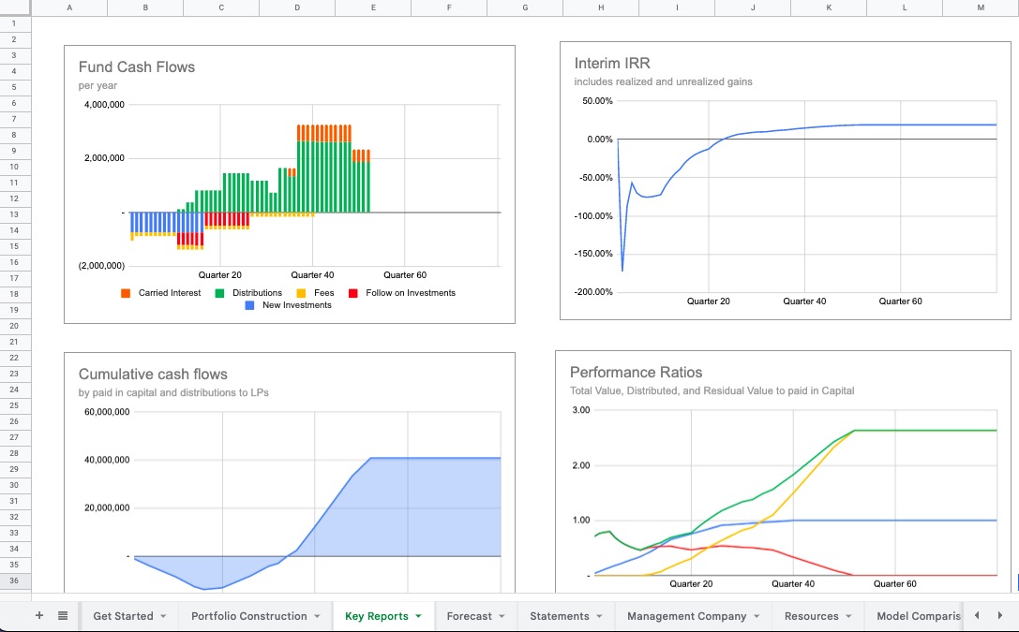
Task: Select the Fund Cash Flows chart
Action: click(x=288, y=184)
